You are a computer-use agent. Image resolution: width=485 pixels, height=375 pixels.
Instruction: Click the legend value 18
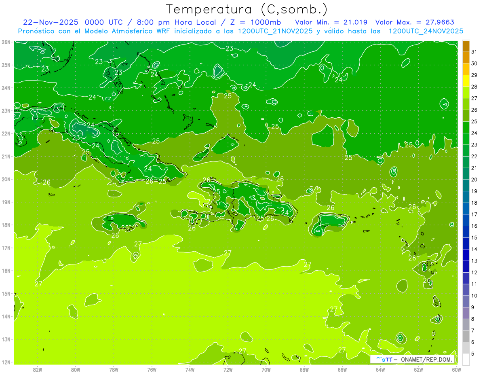click(x=474, y=203)
